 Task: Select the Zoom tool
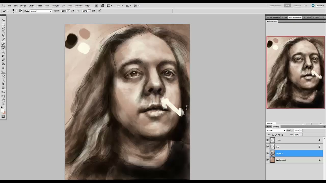[x=3, y=104]
